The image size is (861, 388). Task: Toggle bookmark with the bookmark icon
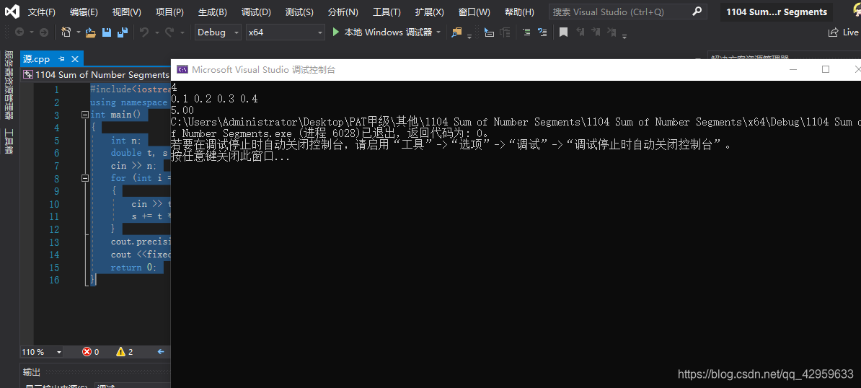pos(563,32)
